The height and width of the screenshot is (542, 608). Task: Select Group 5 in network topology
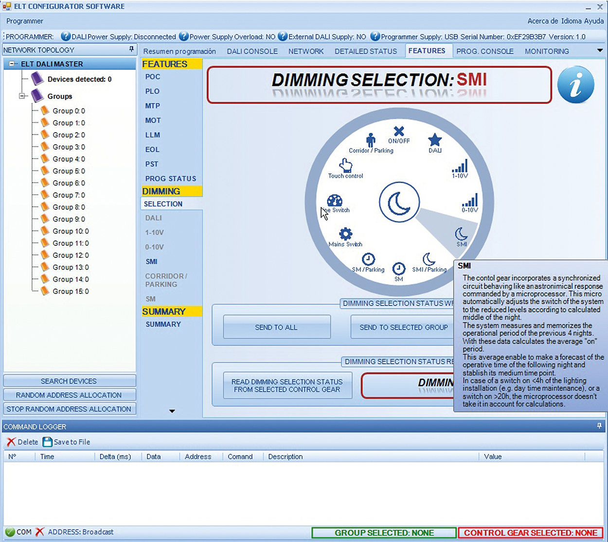[x=69, y=171]
